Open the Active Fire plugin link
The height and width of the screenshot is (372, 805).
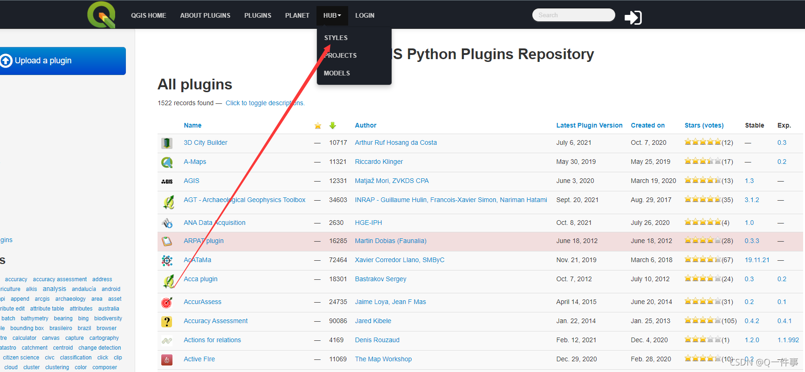200,359
